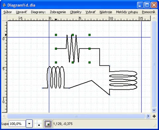Click the horizontal scrollbar left arrow
159x130 pixels.
coord(4,116)
